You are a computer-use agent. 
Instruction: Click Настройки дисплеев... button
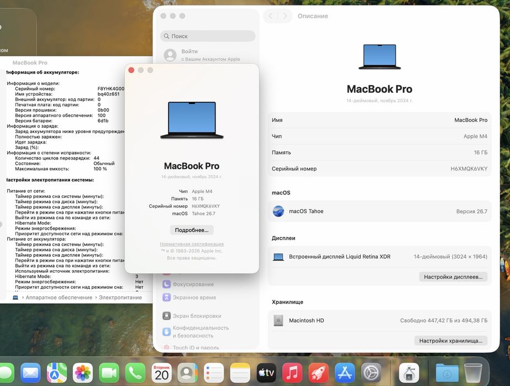coord(453,277)
